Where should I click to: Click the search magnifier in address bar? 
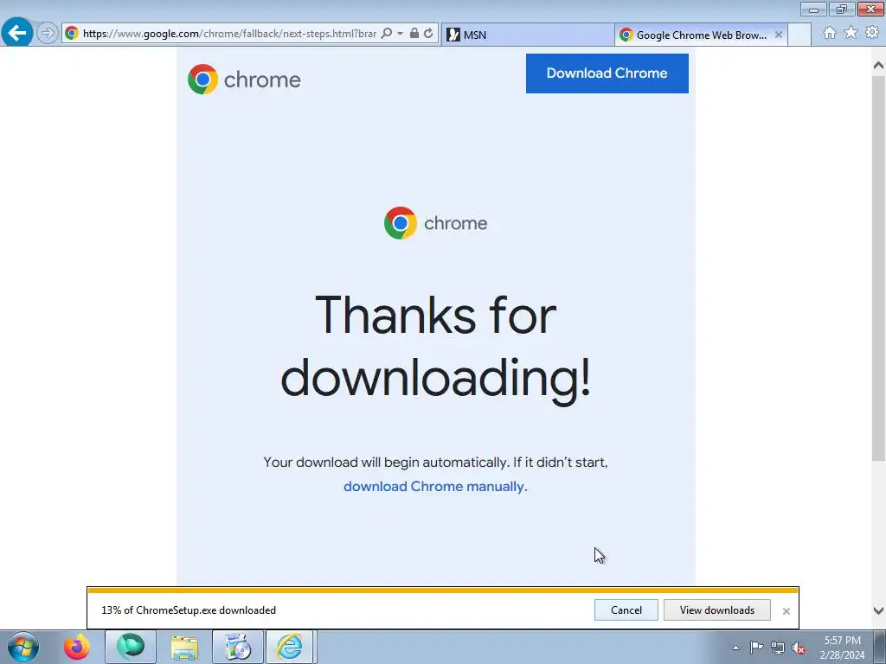[387, 34]
